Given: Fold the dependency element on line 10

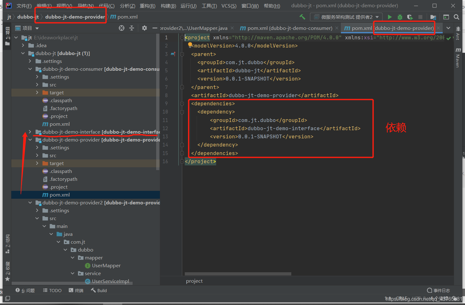Looking at the screenshot, I should click(x=182, y=112).
